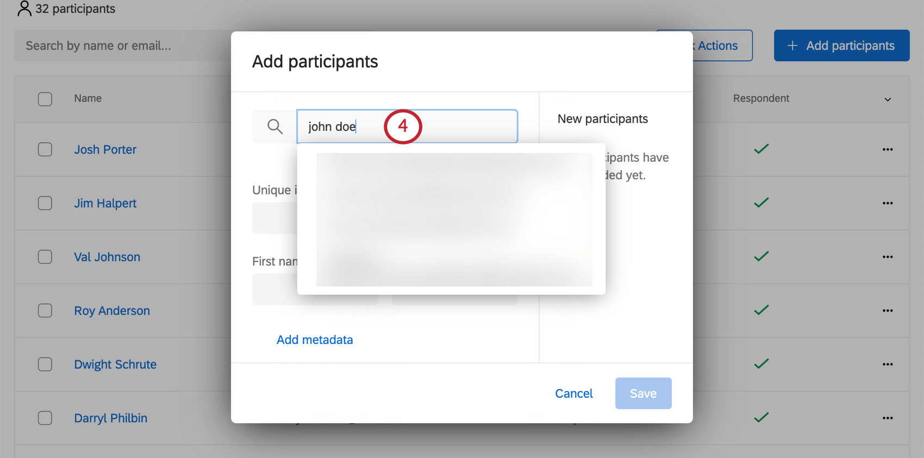Click the search magnifying glass icon in dialog
The height and width of the screenshot is (458, 924).
tap(274, 126)
